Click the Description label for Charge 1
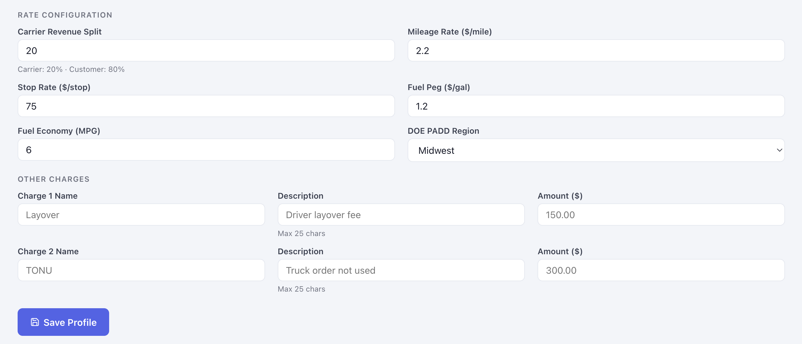The image size is (802, 344). pos(300,196)
